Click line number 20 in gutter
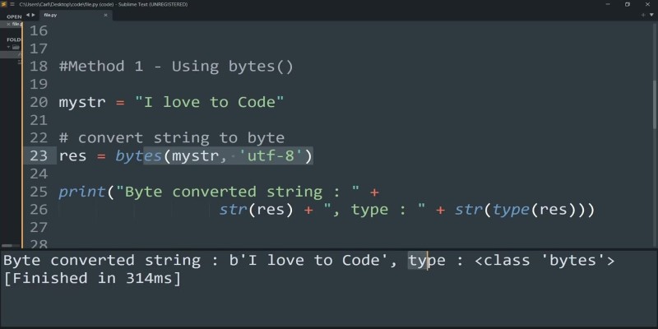 39,102
